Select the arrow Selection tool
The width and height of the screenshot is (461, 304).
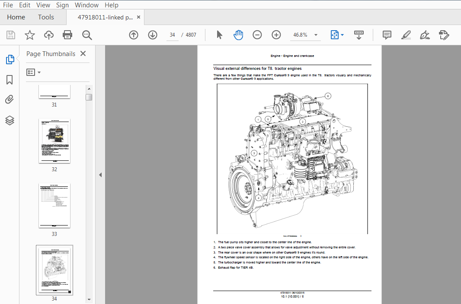coord(219,35)
